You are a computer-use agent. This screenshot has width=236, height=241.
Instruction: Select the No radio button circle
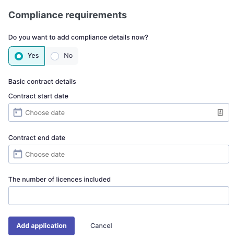point(55,56)
